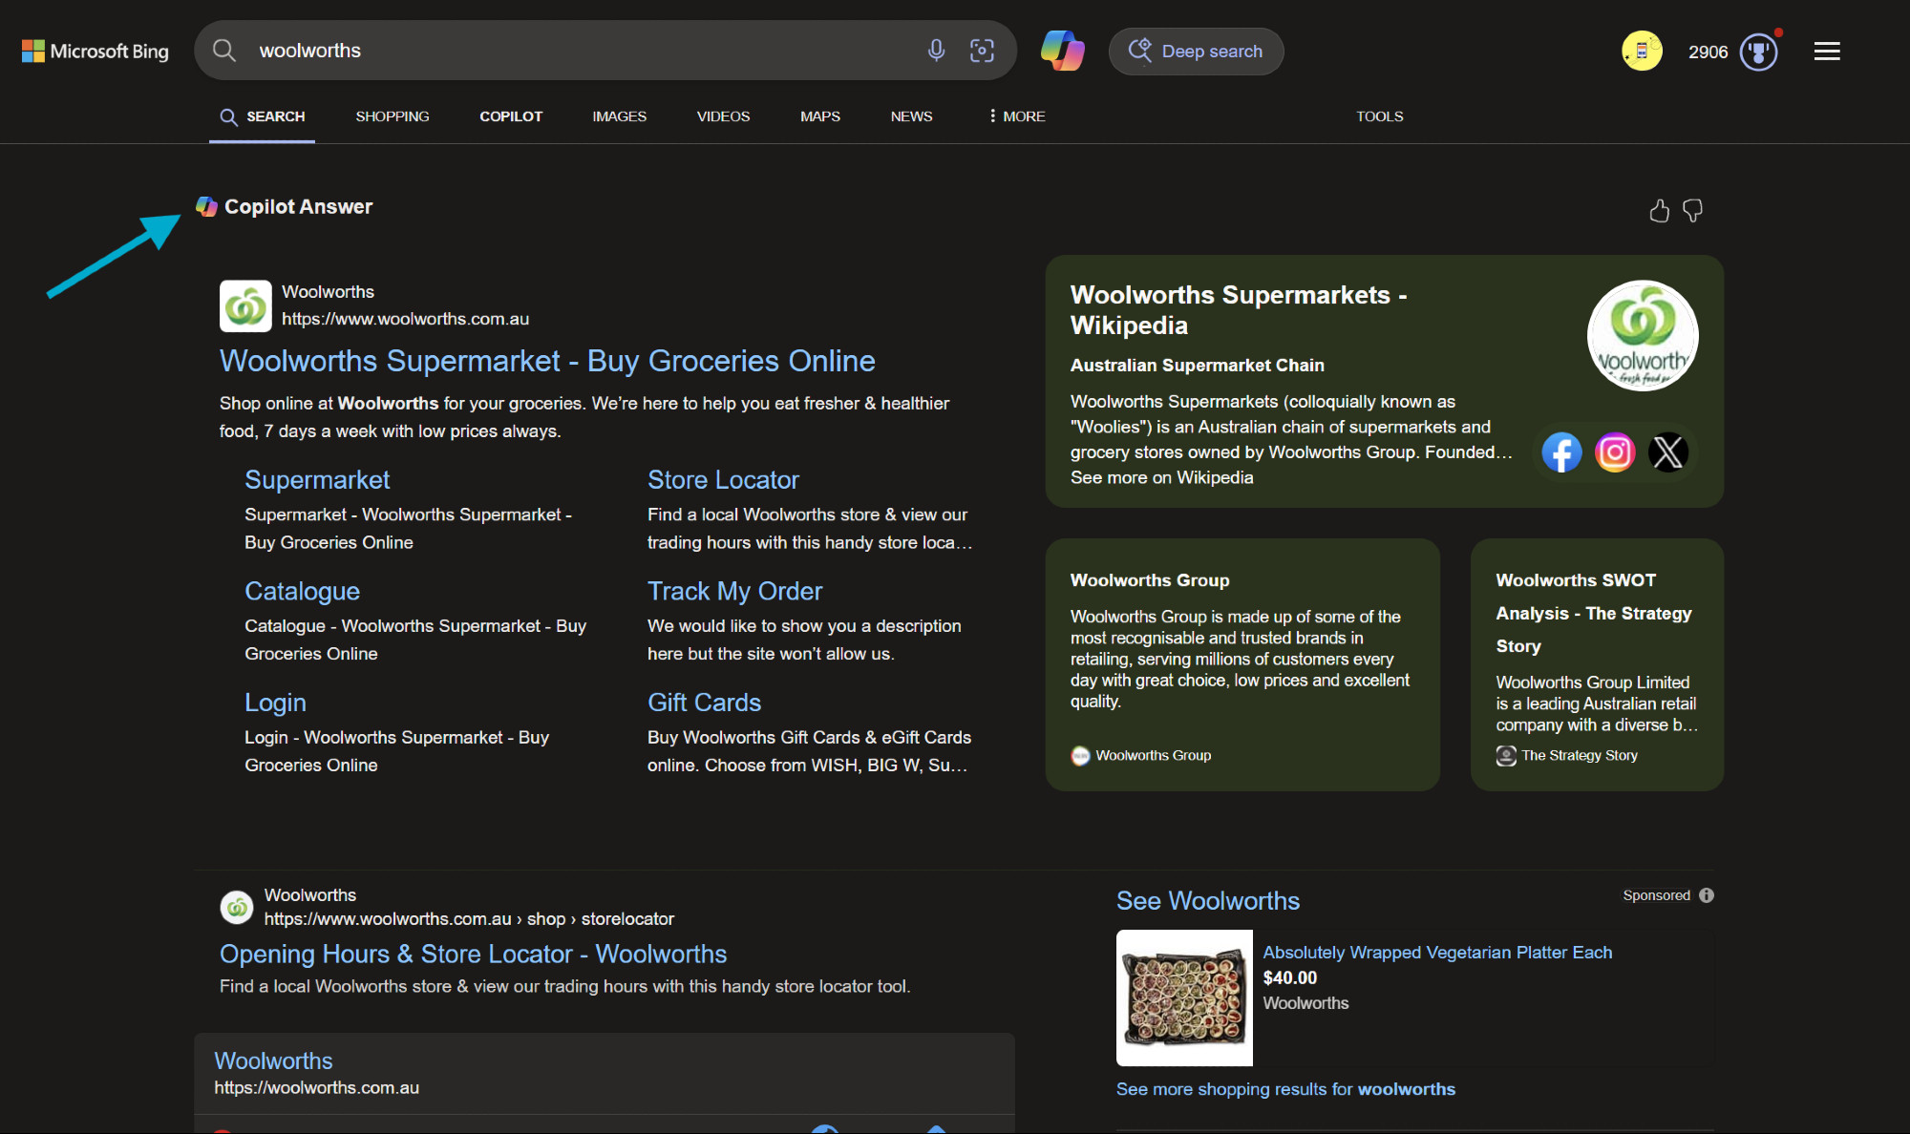Click Woolworths favicon in first result
Screen dimensions: 1910x1134
[245, 305]
